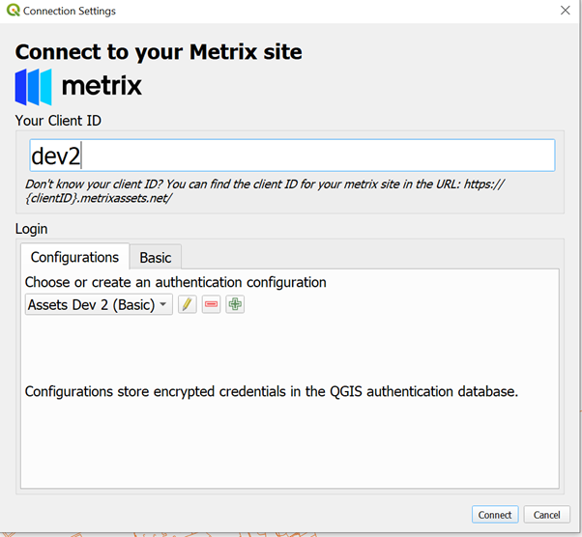Click the client ID URL hint text
The height and width of the screenshot is (537, 582).
(x=264, y=191)
